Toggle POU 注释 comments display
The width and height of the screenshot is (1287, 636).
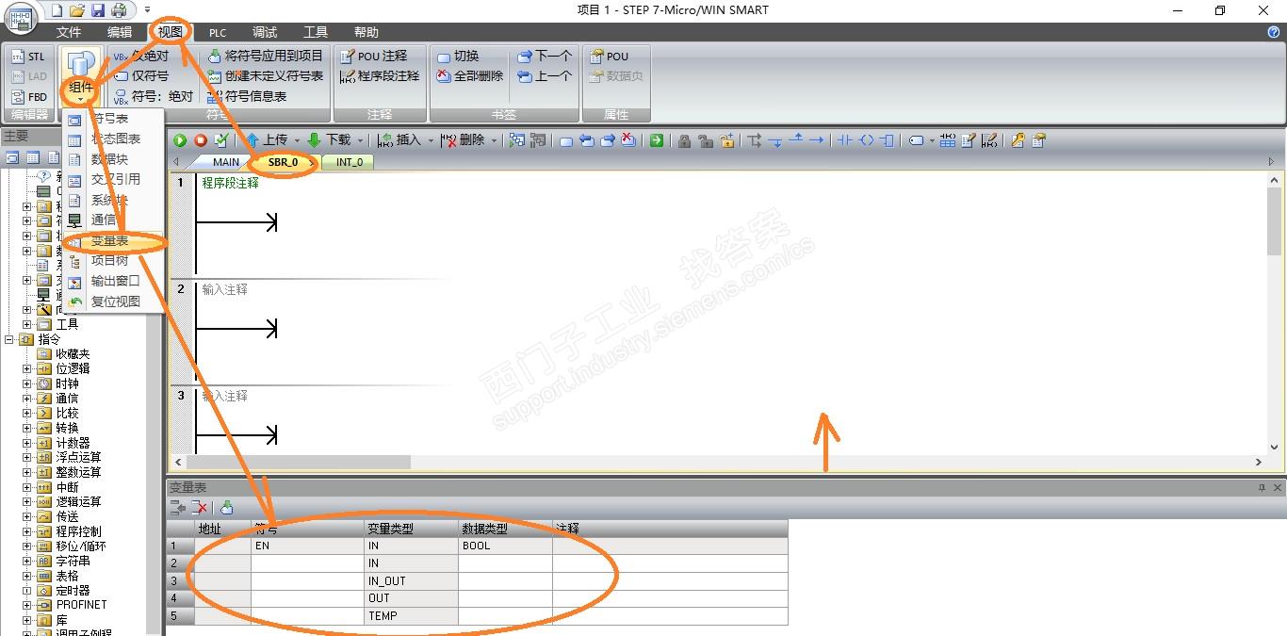point(373,56)
